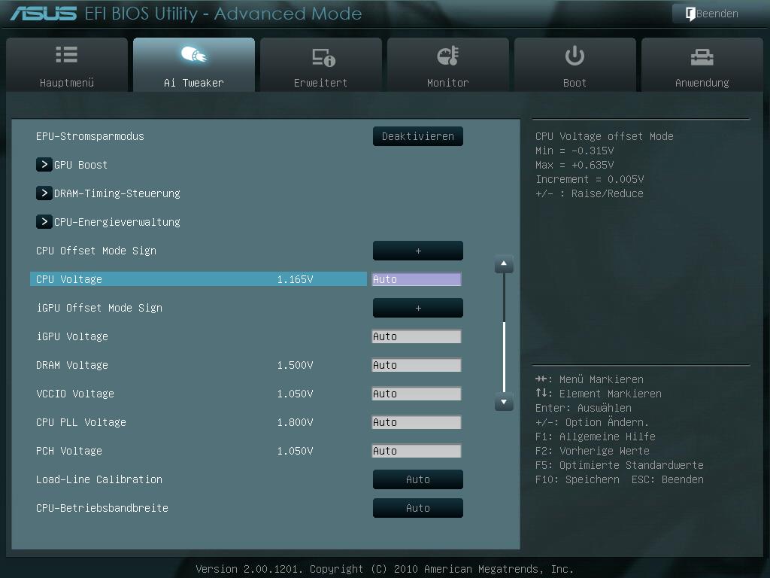Click the exit door icon beside Beenden
Screen dimensions: 770x578
click(x=690, y=14)
